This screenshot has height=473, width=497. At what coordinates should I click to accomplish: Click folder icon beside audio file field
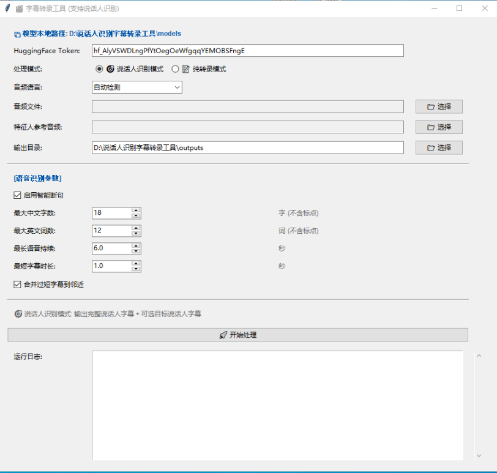point(430,107)
